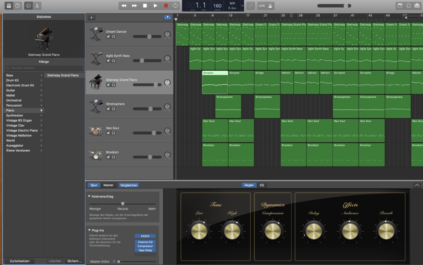The height and width of the screenshot is (265, 423).
Task: Collapse the Plug-Ins section
Action: click(x=90, y=230)
